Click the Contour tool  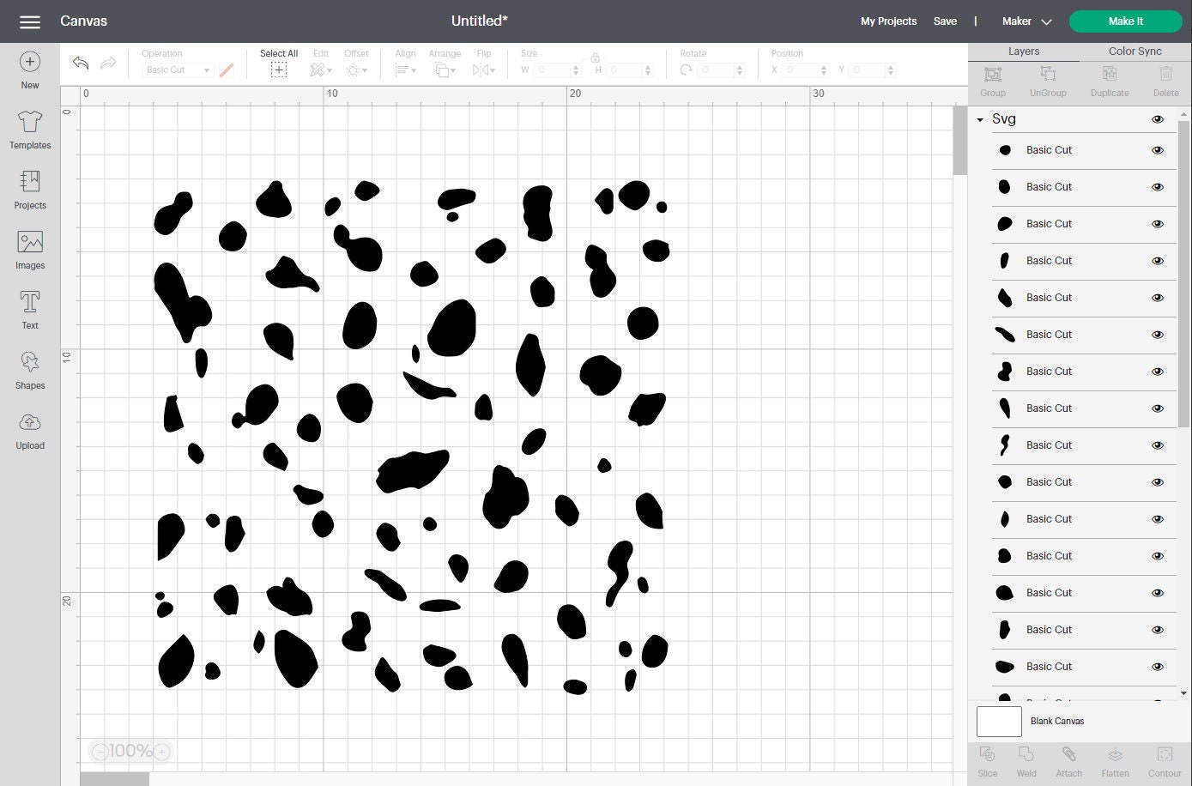click(x=1165, y=760)
